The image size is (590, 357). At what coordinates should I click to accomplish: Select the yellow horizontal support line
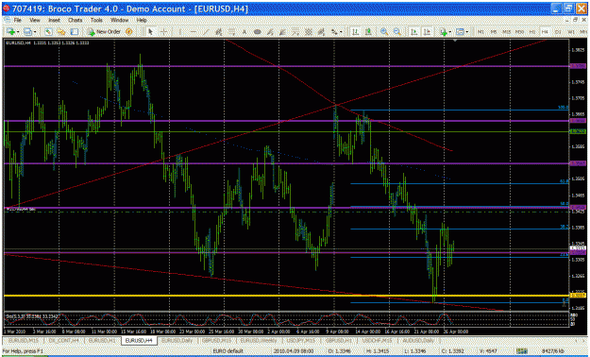pos(286,296)
